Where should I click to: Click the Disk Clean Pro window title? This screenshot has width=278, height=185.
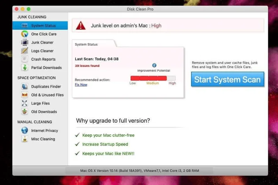click(x=140, y=9)
